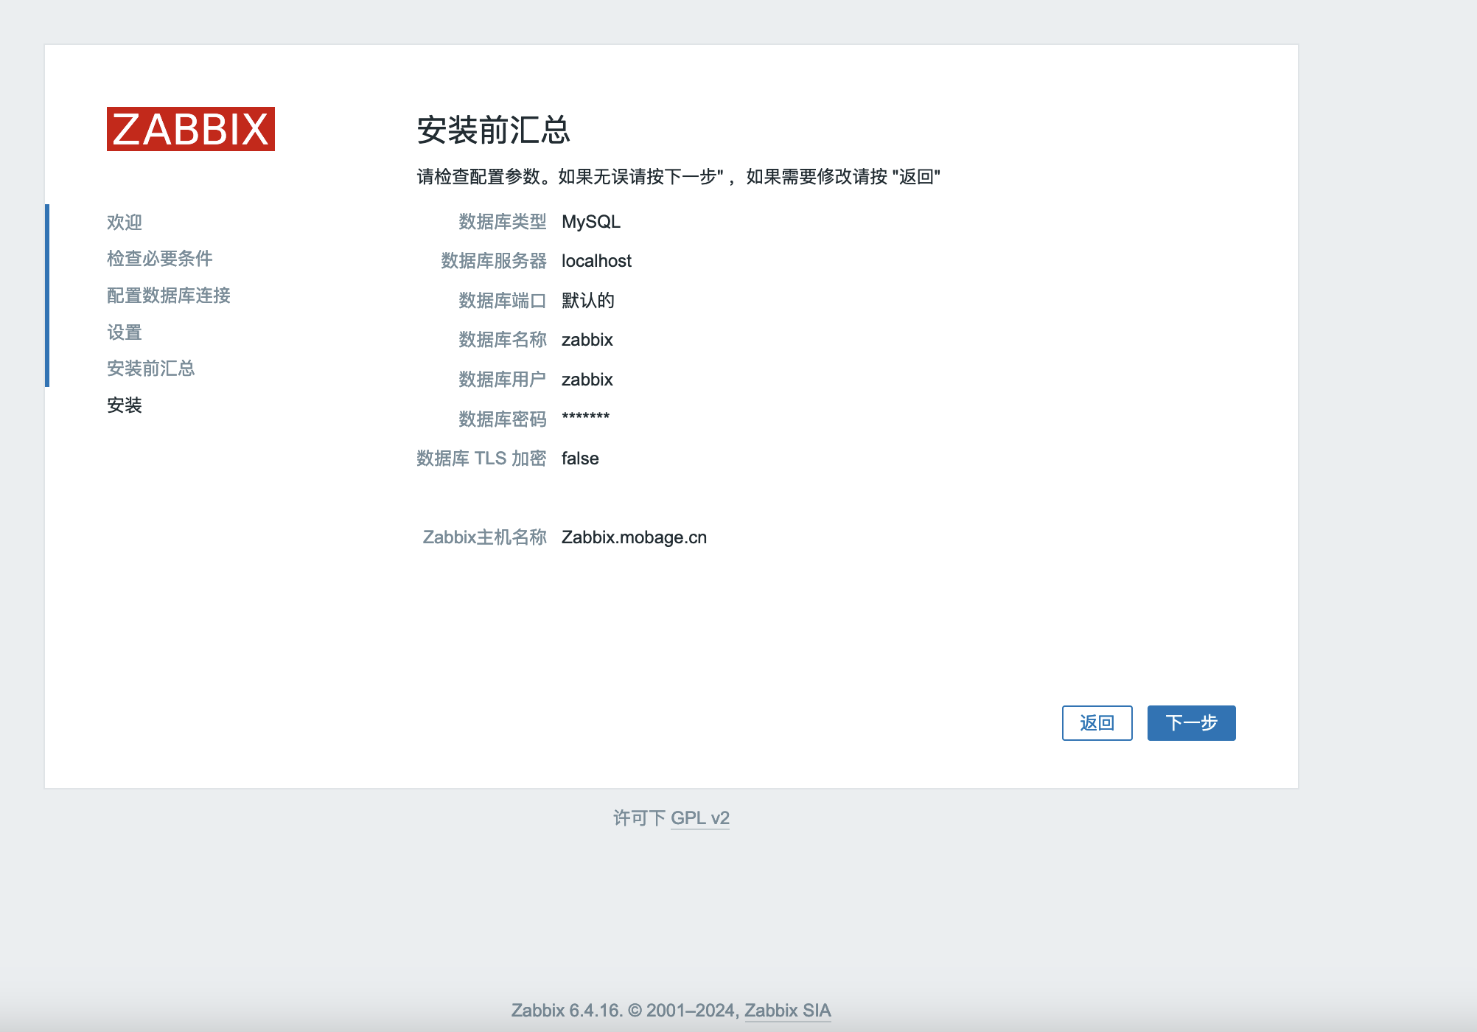The image size is (1477, 1032).
Task: Click the 数据库密码 label
Action: point(503,419)
